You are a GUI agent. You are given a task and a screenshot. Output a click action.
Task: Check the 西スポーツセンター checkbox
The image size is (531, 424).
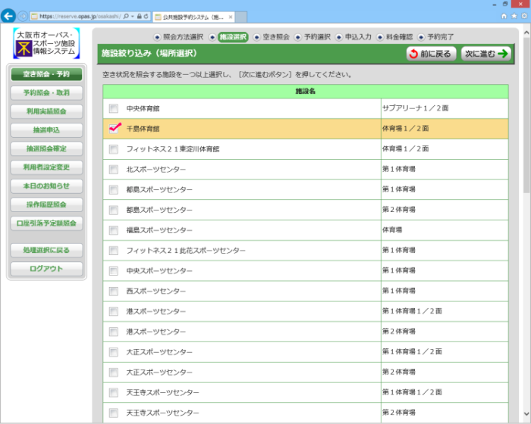114,291
